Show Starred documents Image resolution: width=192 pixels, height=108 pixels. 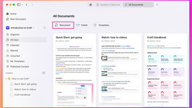[x=25, y=51]
